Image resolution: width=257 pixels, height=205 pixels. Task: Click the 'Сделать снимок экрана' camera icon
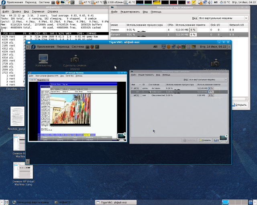tap(75, 58)
